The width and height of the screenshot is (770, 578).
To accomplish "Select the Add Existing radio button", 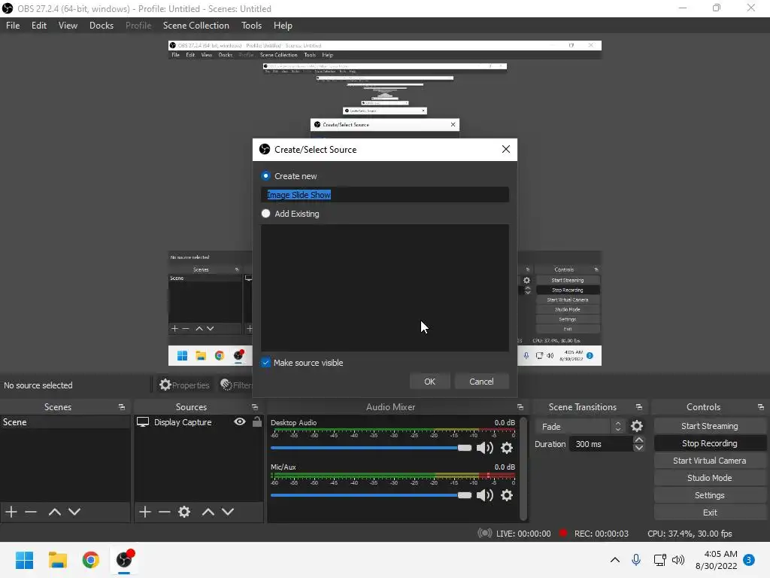I will 265,213.
